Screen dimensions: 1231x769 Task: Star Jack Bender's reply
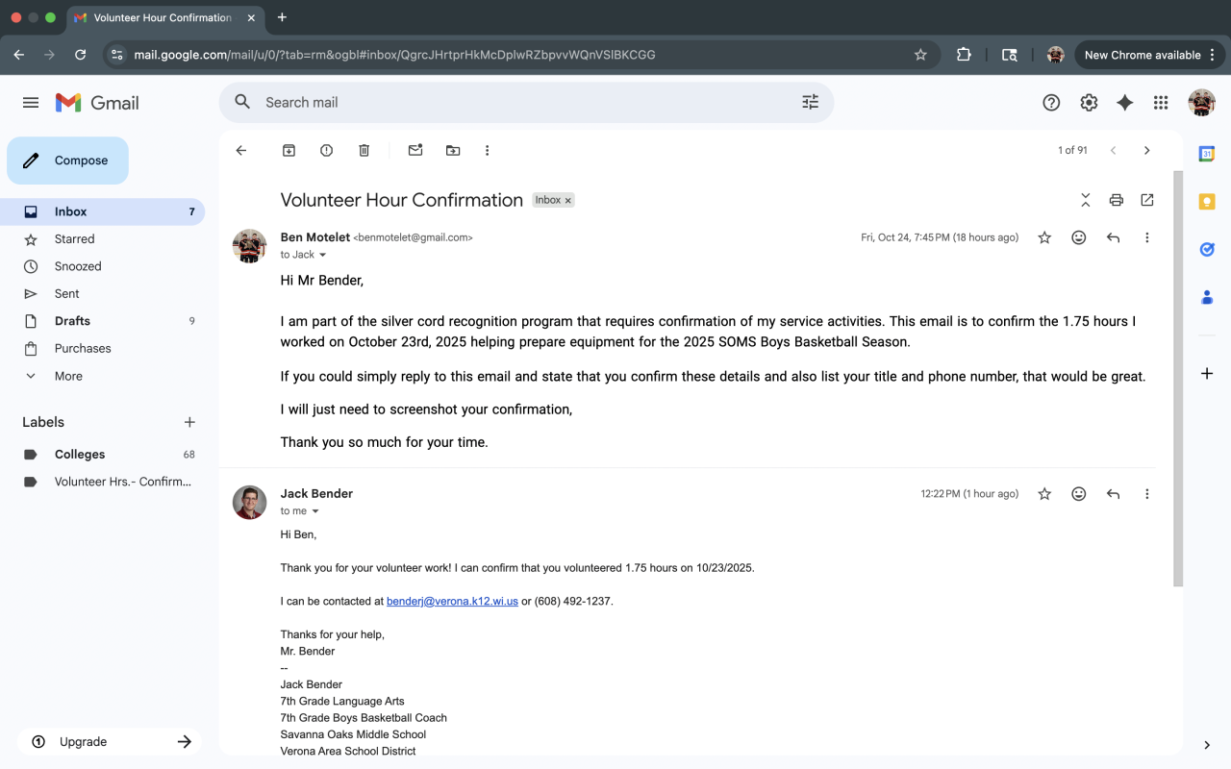click(1044, 494)
